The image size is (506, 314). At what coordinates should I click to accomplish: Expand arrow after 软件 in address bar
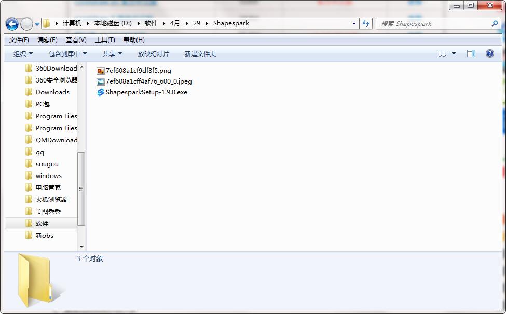click(163, 23)
